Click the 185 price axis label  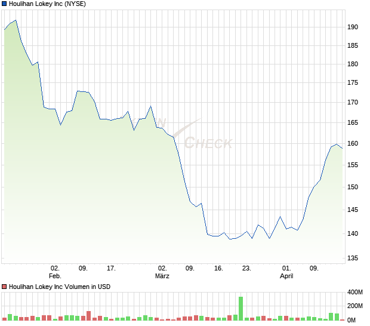(x=353, y=45)
